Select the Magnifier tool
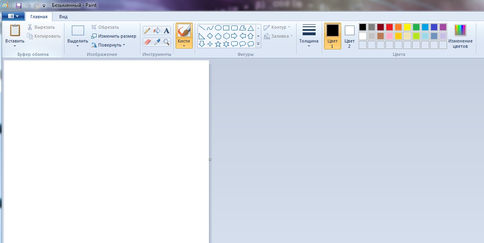Screen dimensions: 484x243 point(166,42)
